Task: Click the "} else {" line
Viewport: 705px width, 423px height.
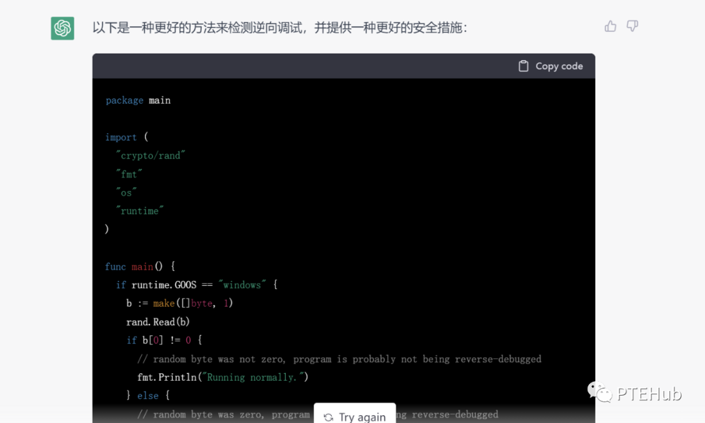Action: [x=148, y=396]
